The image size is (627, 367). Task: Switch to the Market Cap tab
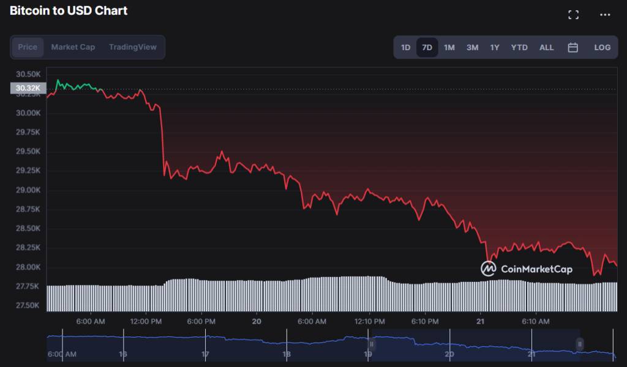pyautogui.click(x=73, y=46)
